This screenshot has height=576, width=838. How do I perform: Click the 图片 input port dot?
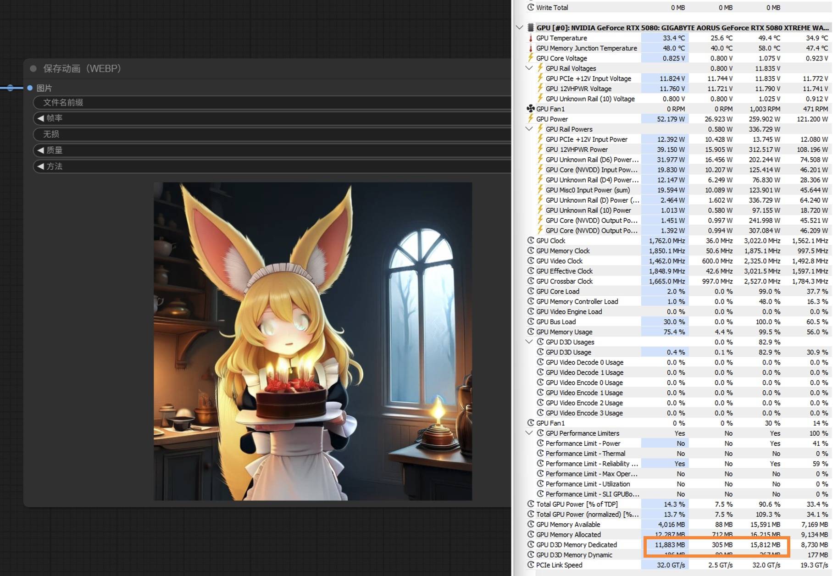(x=30, y=88)
